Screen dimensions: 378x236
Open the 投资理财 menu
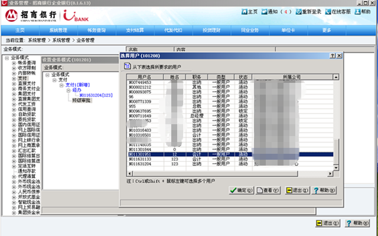[x=211, y=30]
